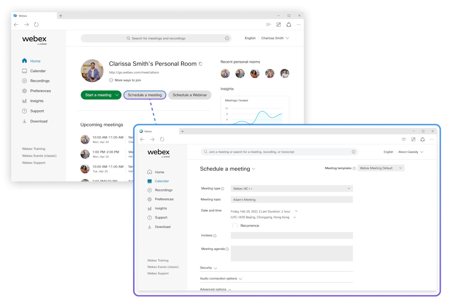Open Support in rear window sidebar
Image resolution: width=451 pixels, height=308 pixels.
33,111
